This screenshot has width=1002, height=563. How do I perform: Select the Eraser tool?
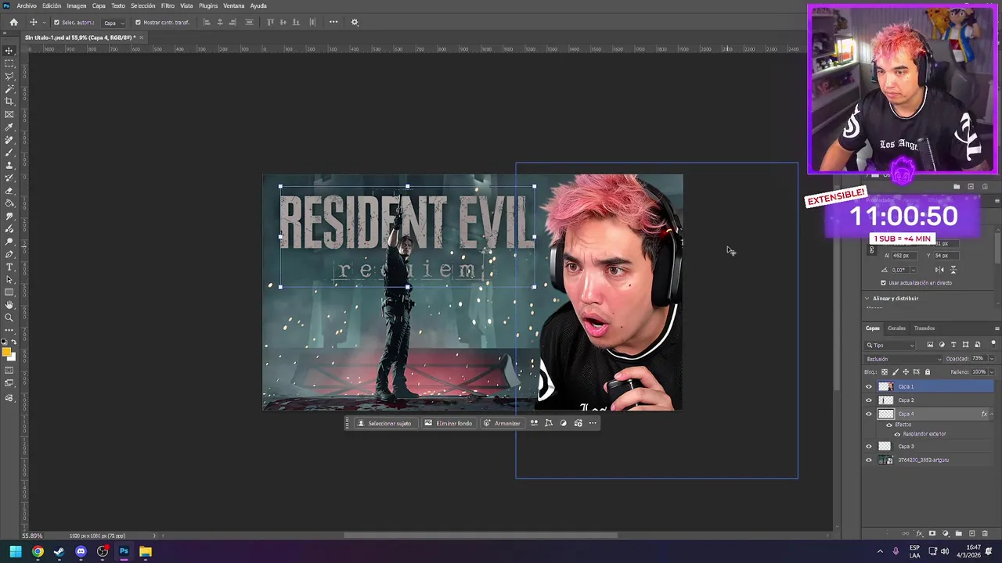(9, 191)
